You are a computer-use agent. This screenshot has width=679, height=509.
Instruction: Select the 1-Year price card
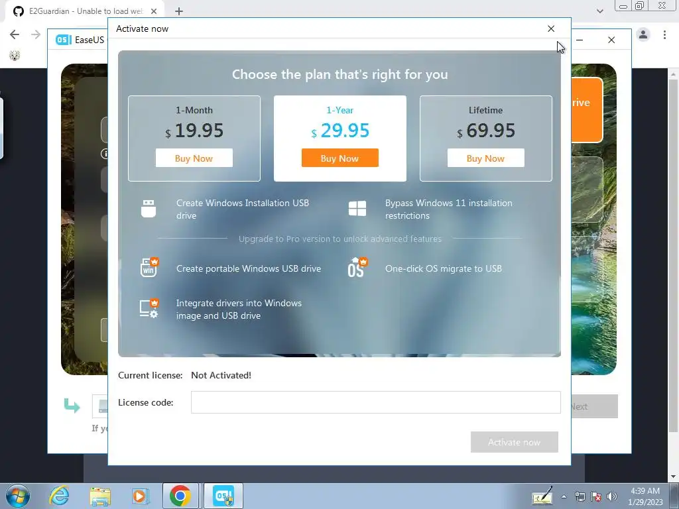tap(340, 138)
